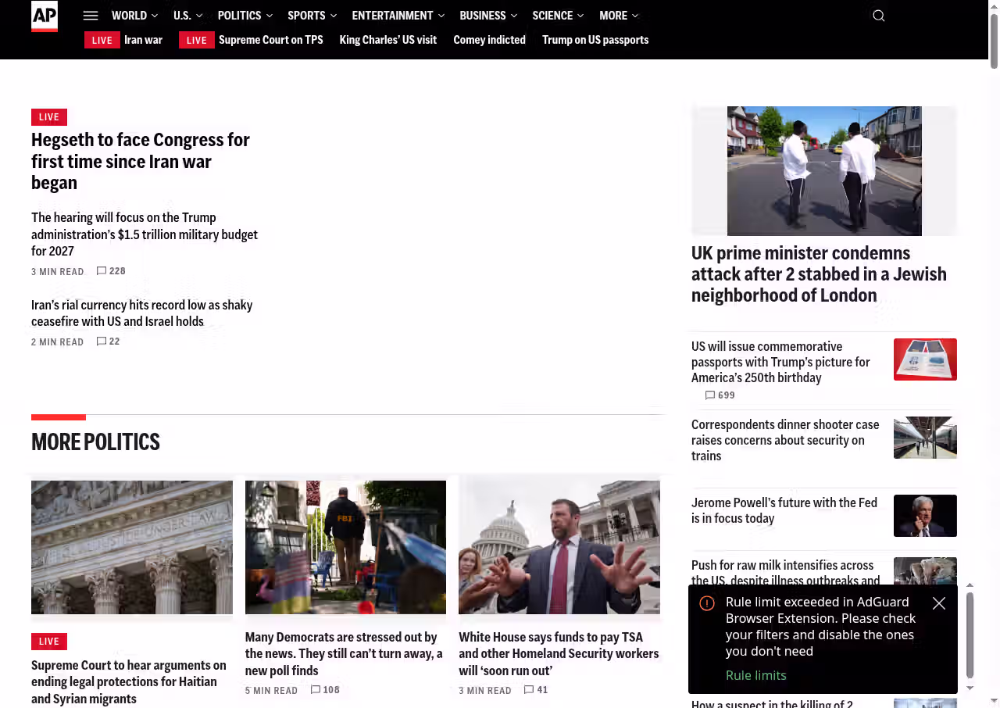Open the Rule limits link

pos(755,675)
